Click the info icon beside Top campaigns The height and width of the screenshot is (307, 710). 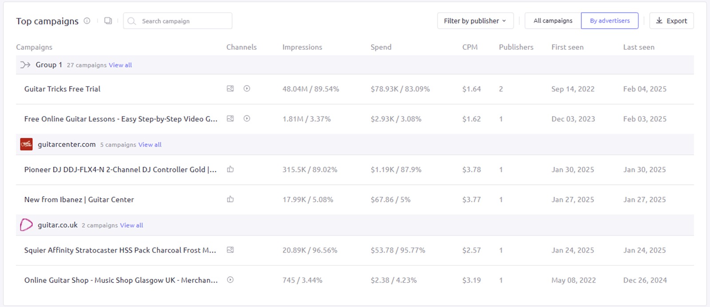tap(87, 21)
